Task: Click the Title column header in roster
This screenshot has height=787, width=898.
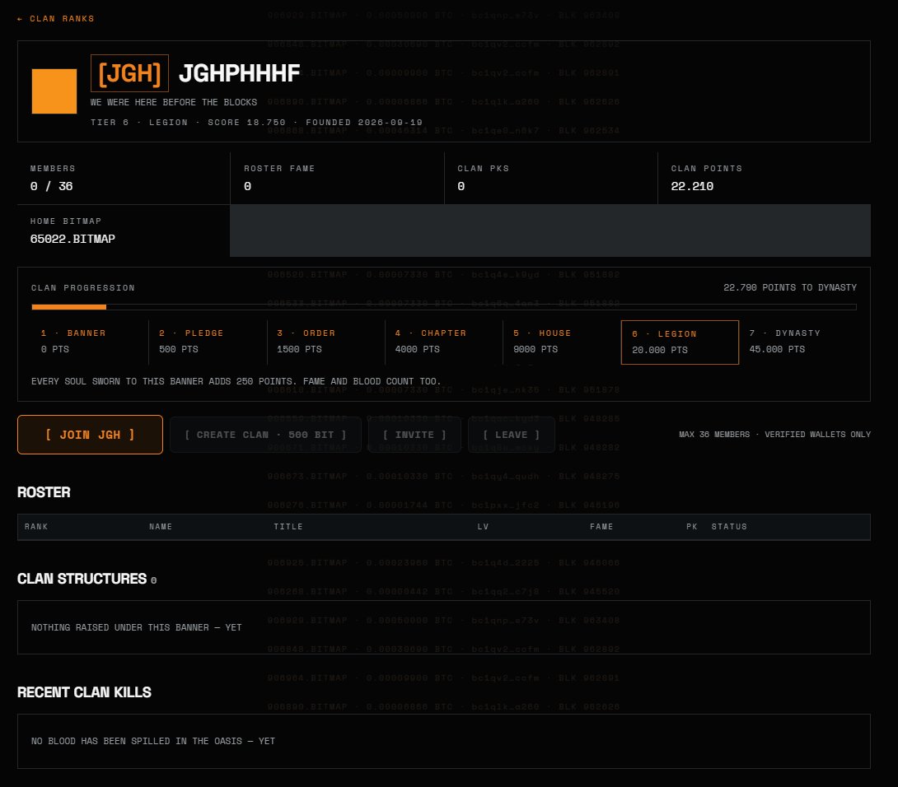Action: pos(288,527)
